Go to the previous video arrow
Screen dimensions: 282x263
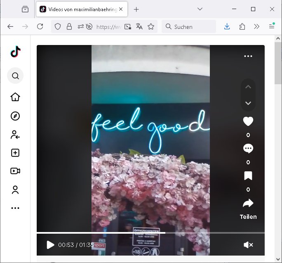(x=248, y=87)
